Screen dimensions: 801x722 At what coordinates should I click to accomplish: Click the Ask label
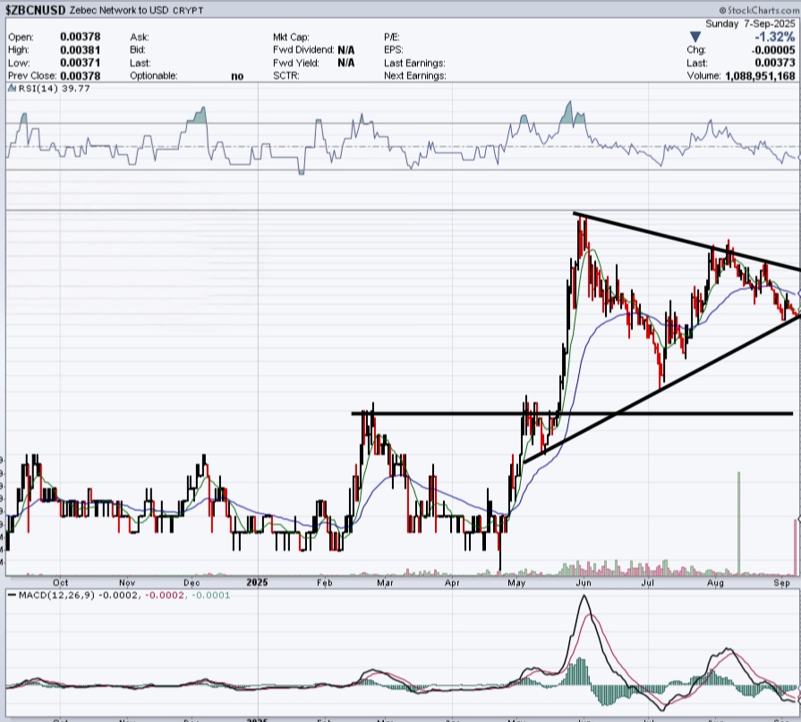[139, 37]
